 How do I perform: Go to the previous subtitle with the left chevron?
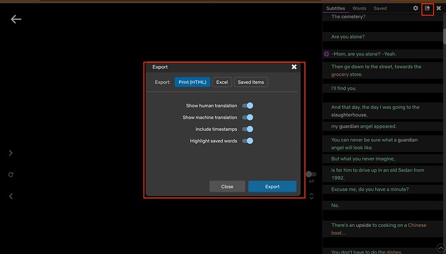pos(11,196)
